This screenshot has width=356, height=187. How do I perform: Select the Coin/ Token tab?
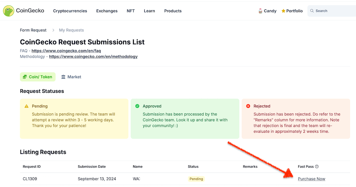(38, 77)
